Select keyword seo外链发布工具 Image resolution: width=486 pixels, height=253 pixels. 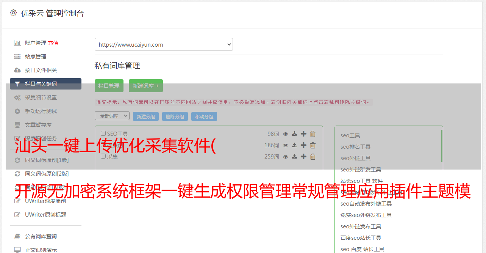pyautogui.click(x=361, y=226)
